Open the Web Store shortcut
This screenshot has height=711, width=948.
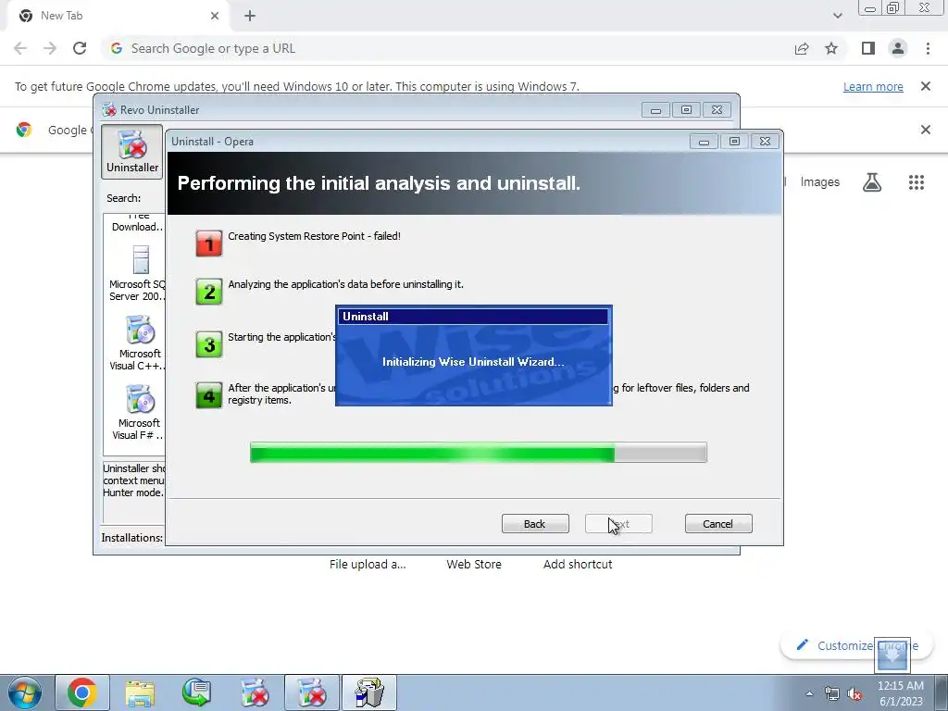pos(474,564)
